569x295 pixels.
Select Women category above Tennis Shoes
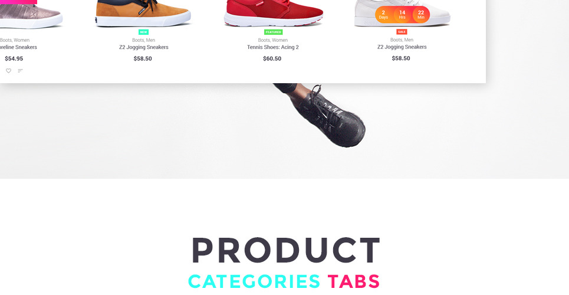(x=279, y=40)
